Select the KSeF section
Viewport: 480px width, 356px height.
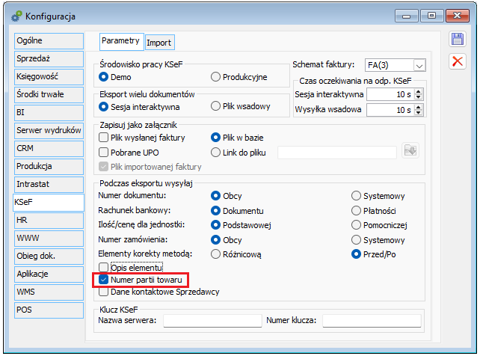pyautogui.click(x=49, y=203)
